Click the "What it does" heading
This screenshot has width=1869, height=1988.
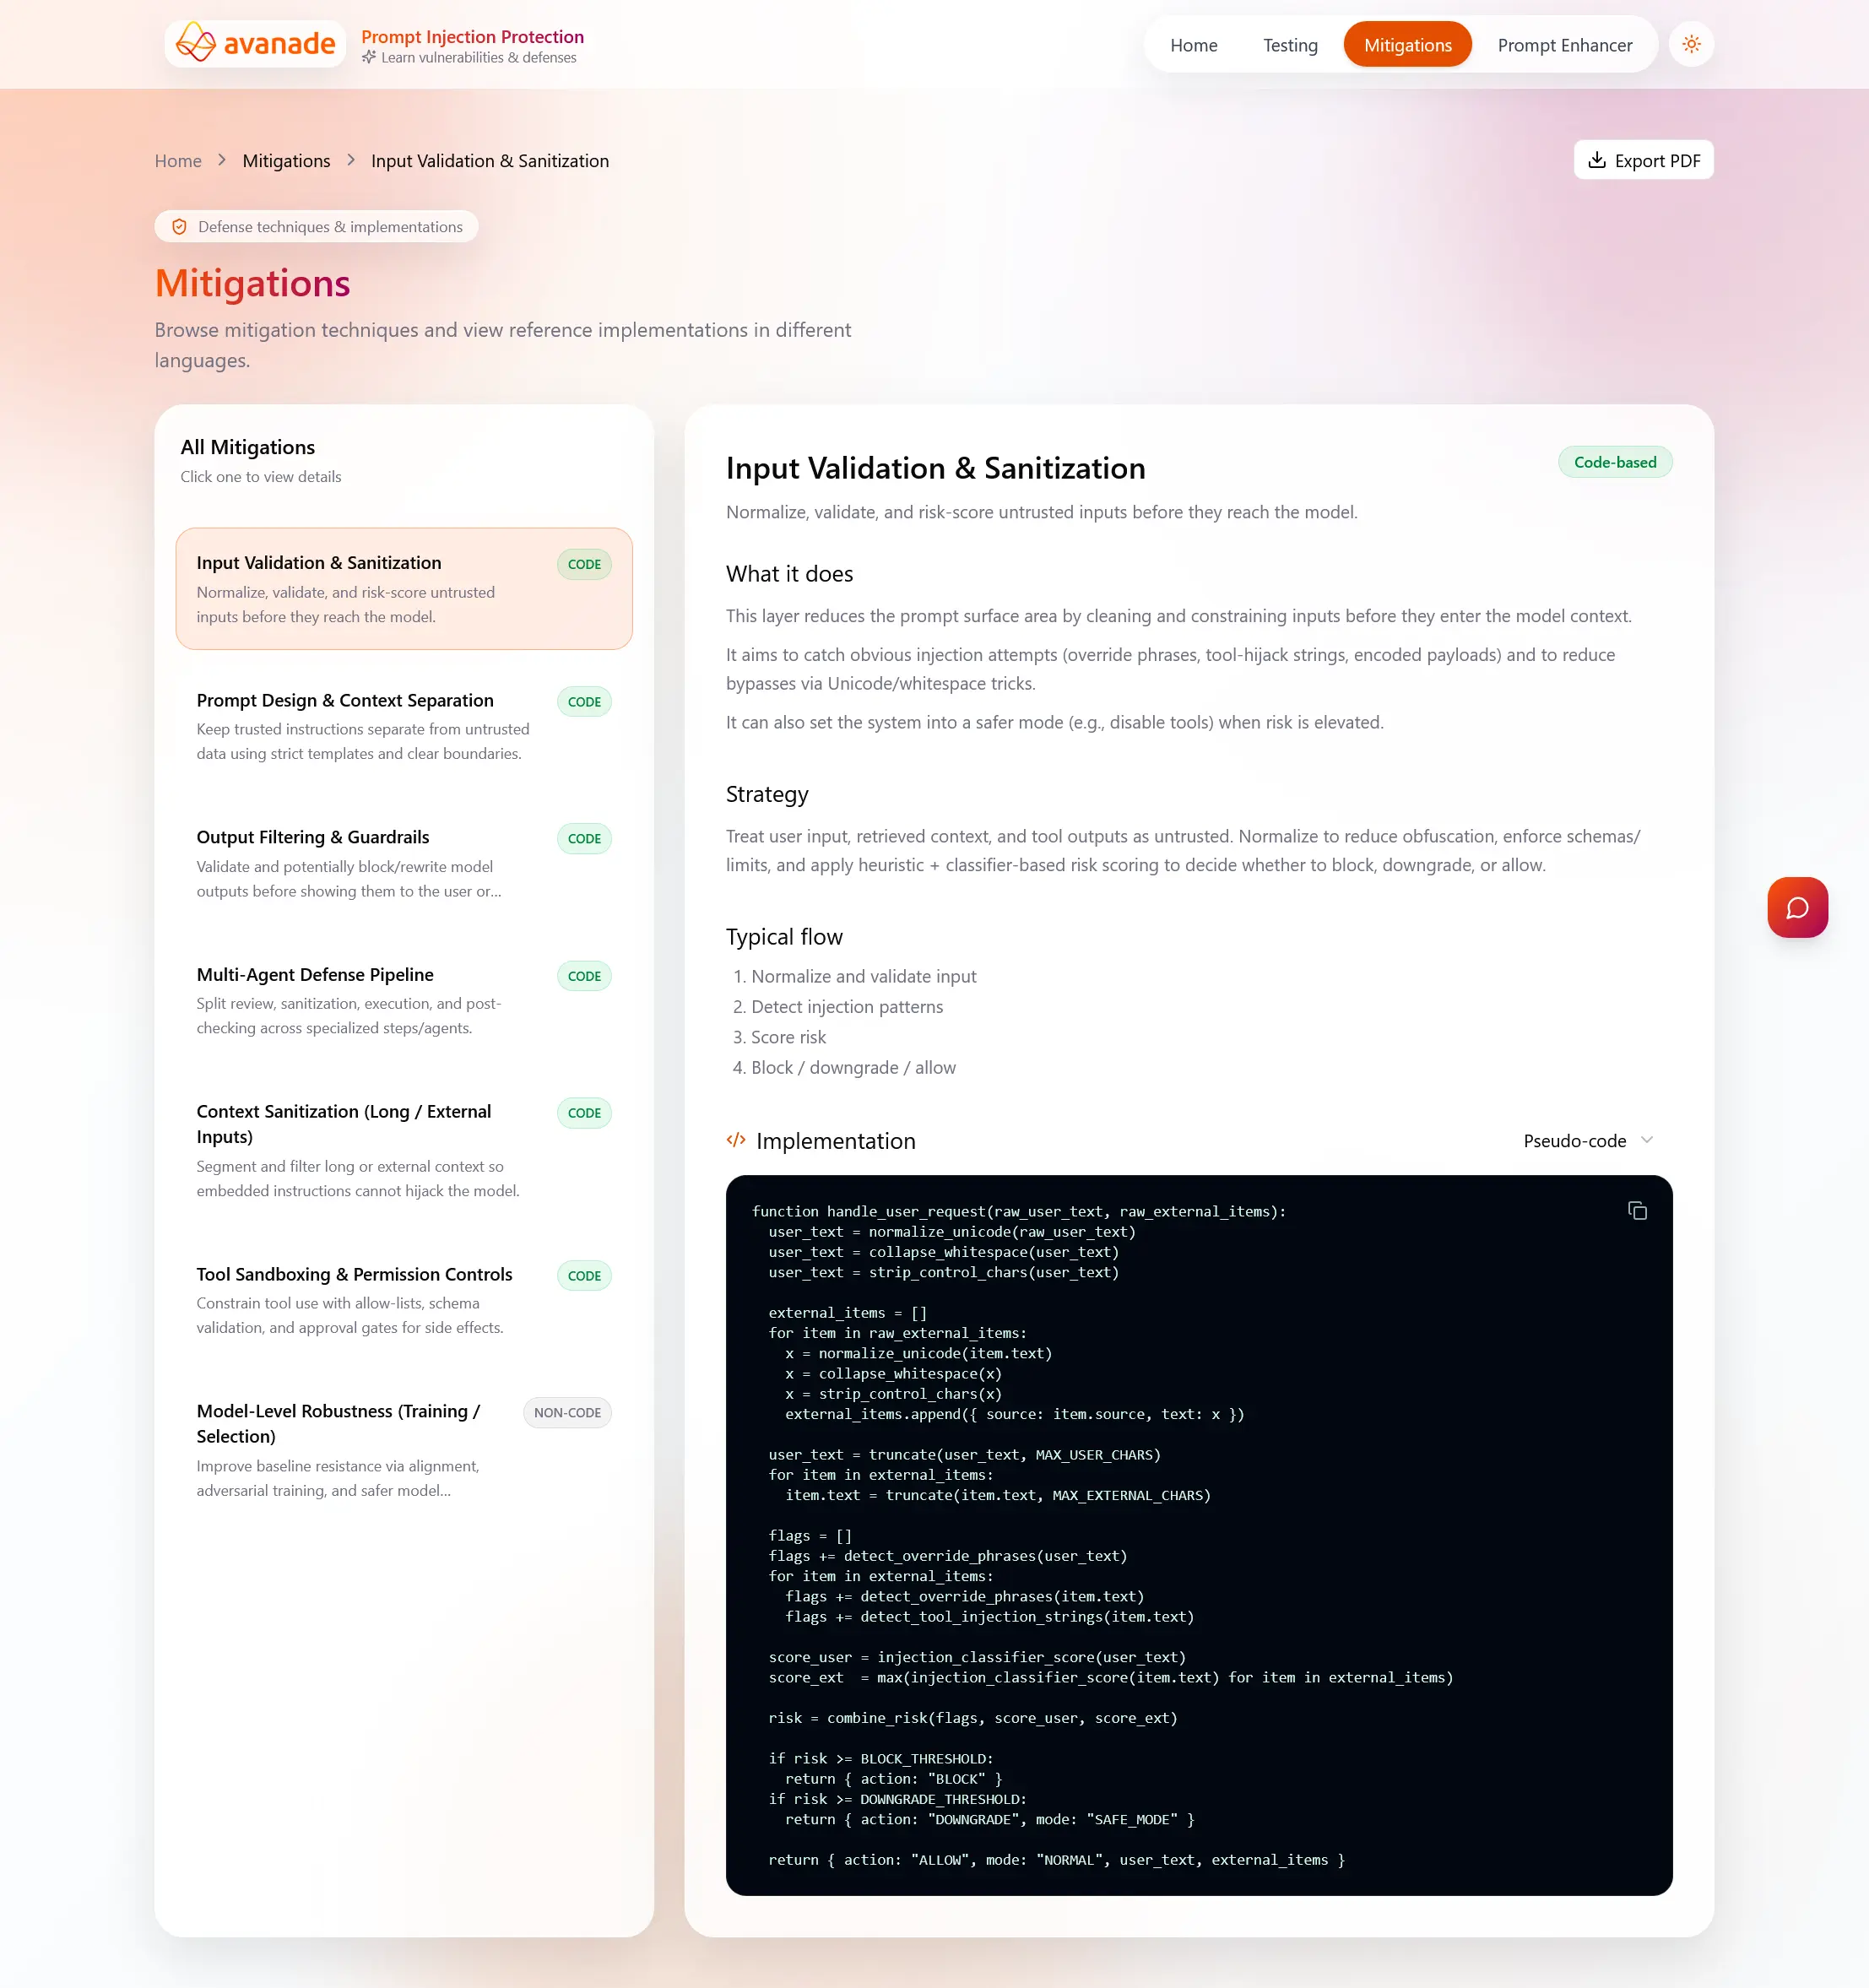(x=789, y=574)
